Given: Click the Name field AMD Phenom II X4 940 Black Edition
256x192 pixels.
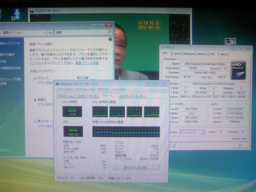Looking at the screenshot, I should coord(204,64).
